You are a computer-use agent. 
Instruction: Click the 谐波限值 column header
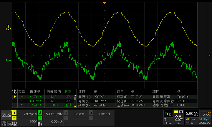click(54, 92)
